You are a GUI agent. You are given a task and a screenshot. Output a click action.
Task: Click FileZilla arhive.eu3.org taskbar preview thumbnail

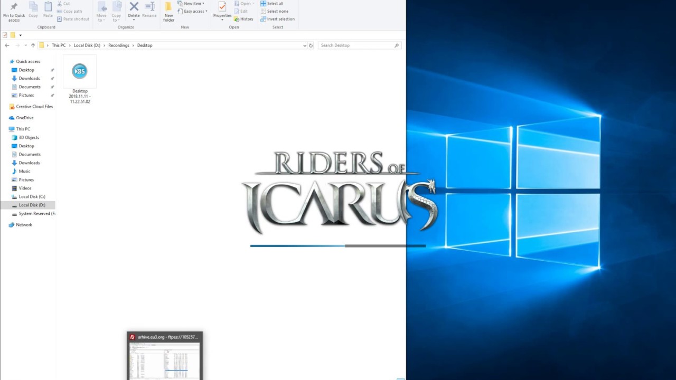coord(165,361)
